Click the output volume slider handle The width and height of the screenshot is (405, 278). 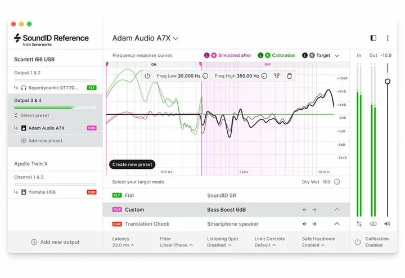(388, 82)
